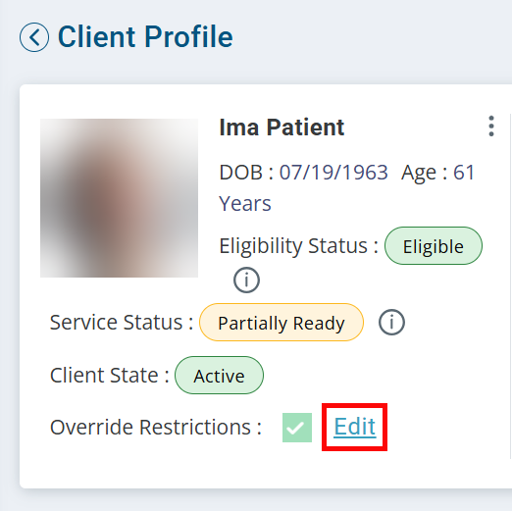Select the Partially Ready status badge

point(282,323)
